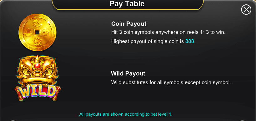The image size is (256, 121).
Task: Click the 'Wild substitutes for all symbols' text
Action: pyautogui.click(x=171, y=82)
